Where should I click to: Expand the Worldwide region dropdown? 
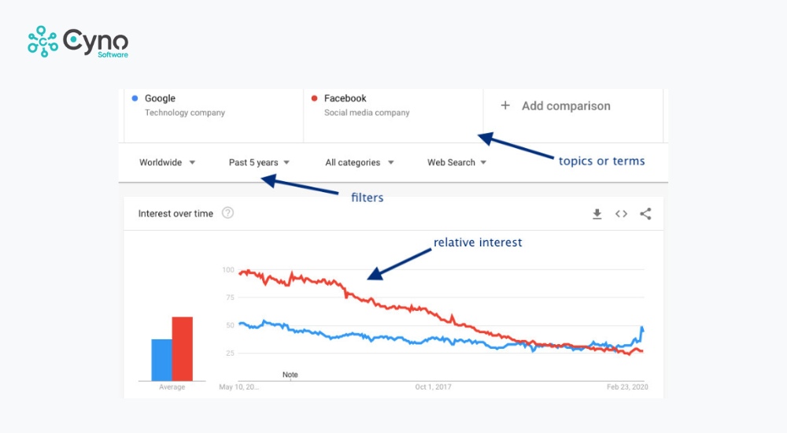point(167,162)
